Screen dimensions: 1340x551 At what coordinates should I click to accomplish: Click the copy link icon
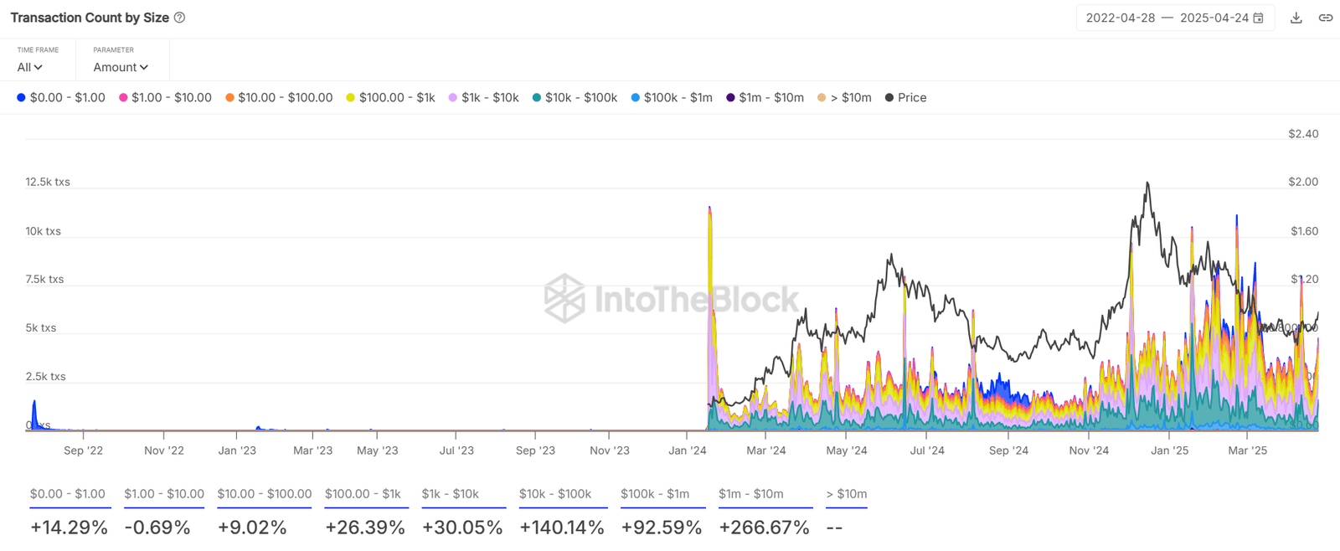1326,18
